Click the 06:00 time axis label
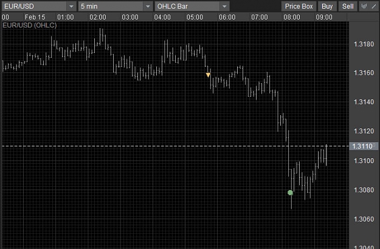This screenshot has height=249, width=380. [x=227, y=17]
